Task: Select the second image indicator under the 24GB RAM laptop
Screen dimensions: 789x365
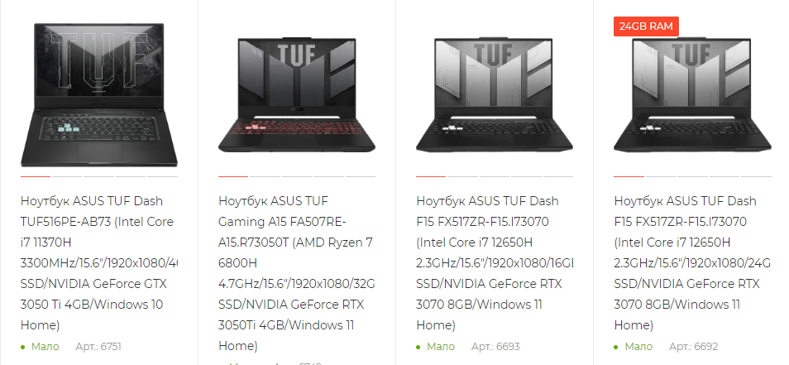Action: pos(661,177)
